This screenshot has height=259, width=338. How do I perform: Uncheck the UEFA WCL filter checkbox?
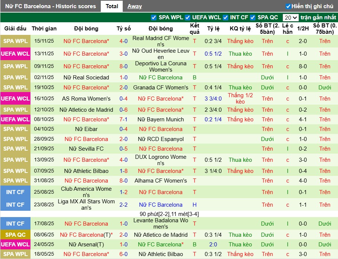click(x=187, y=17)
